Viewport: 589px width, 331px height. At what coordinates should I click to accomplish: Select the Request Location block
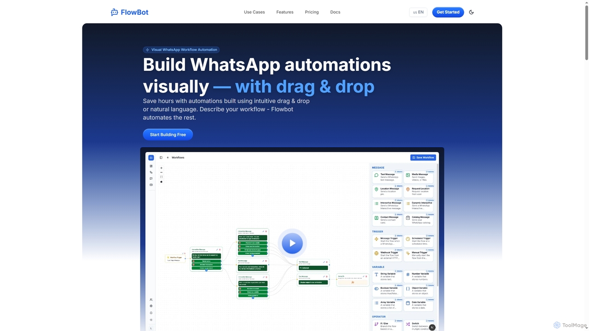(419, 191)
